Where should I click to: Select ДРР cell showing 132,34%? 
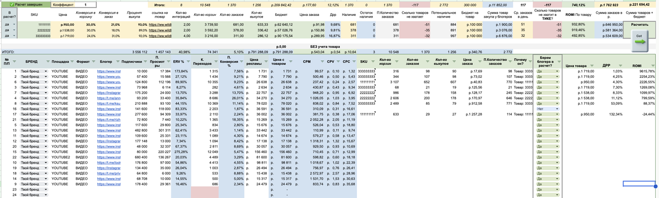tap(610, 114)
